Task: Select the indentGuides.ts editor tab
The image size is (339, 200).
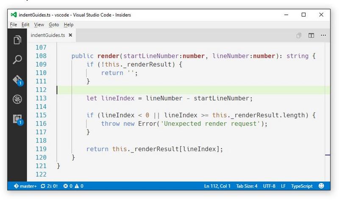Action: [51, 35]
